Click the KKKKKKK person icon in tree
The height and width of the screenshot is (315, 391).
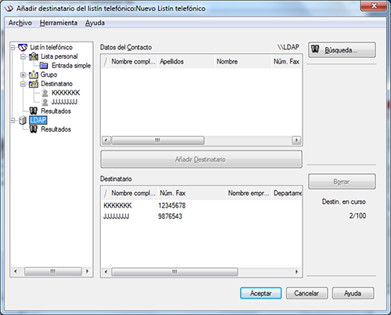coord(45,92)
